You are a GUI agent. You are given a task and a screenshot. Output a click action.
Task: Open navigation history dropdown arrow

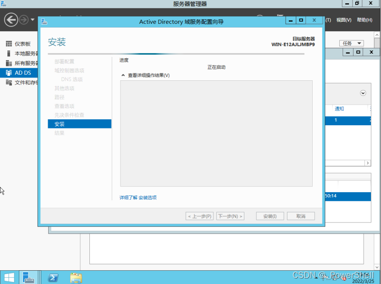(33, 20)
